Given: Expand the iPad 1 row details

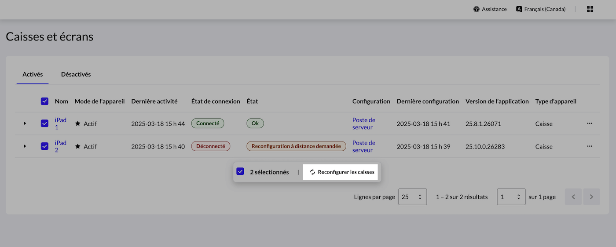Looking at the screenshot, I should (25, 123).
